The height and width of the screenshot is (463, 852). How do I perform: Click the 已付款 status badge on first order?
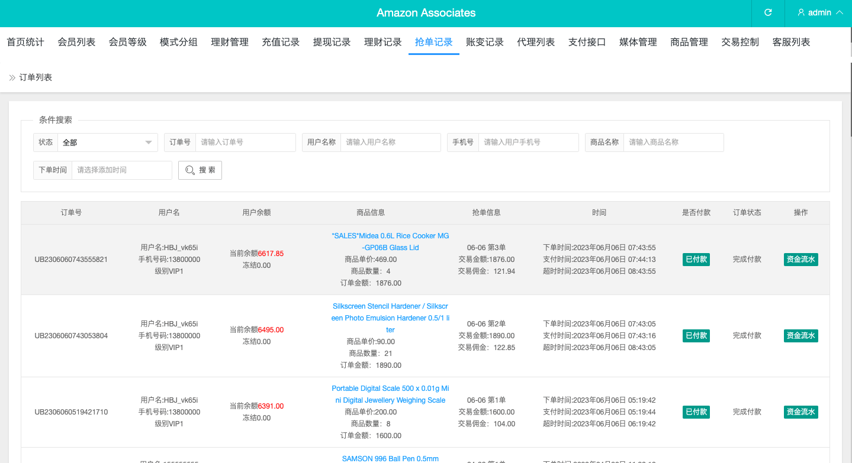[696, 259]
